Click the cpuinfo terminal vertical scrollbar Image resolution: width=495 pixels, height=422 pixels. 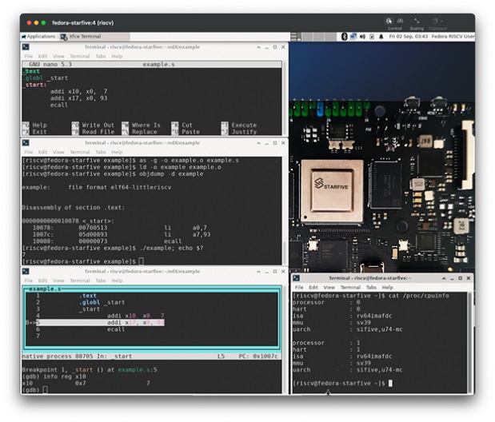click(469, 342)
